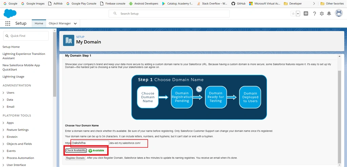Click the Domain Deployed to Users step box

[x=250, y=97]
